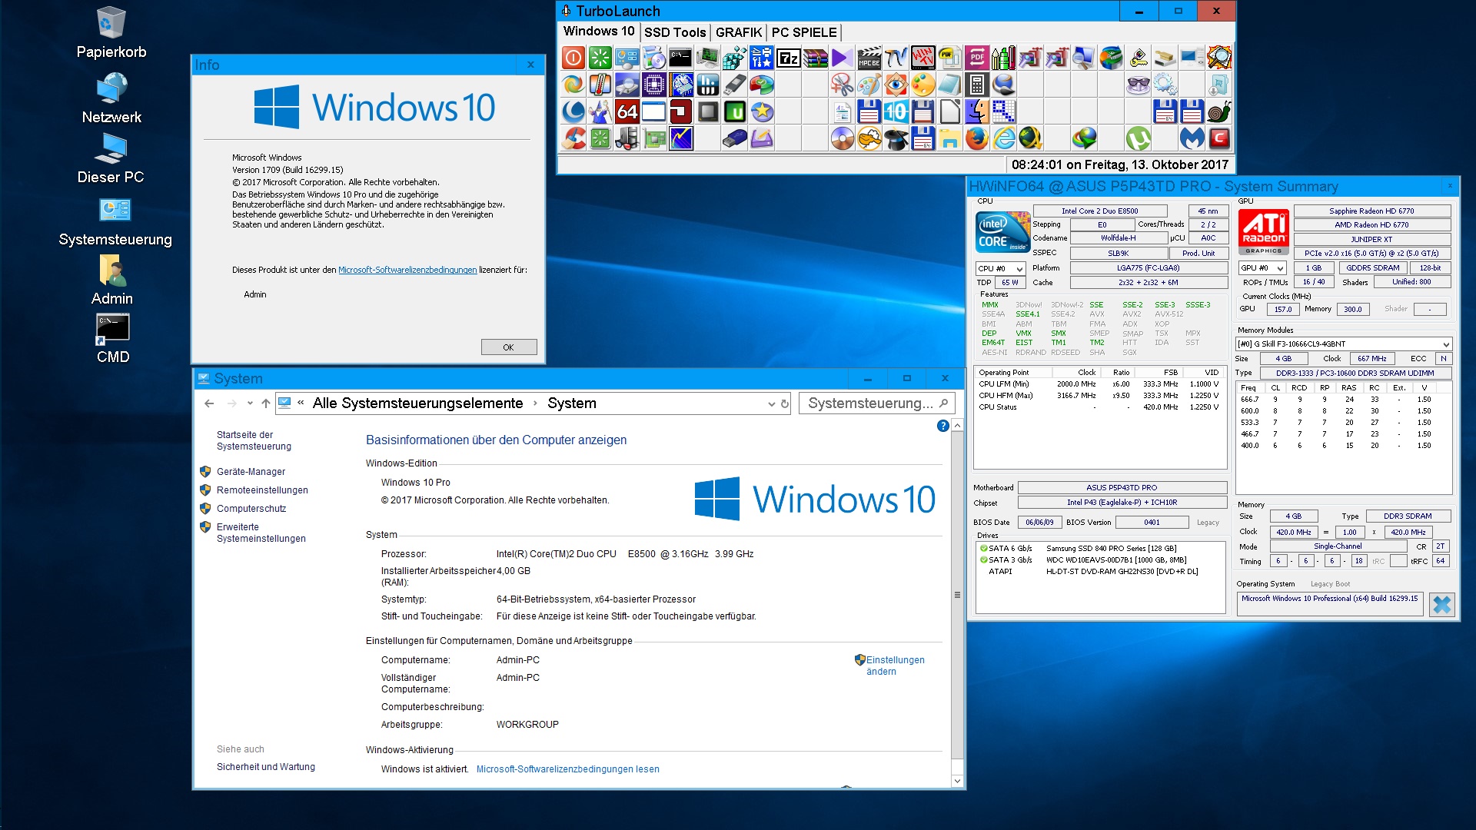The height and width of the screenshot is (830, 1476).
Task: Open the calculator icon in TurboLaunch
Action: [x=977, y=85]
